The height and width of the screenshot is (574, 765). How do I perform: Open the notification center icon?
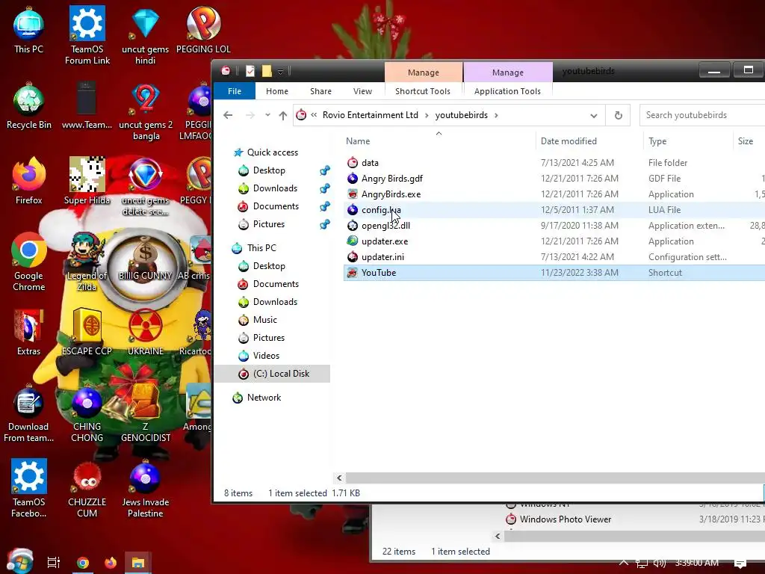tap(740, 564)
